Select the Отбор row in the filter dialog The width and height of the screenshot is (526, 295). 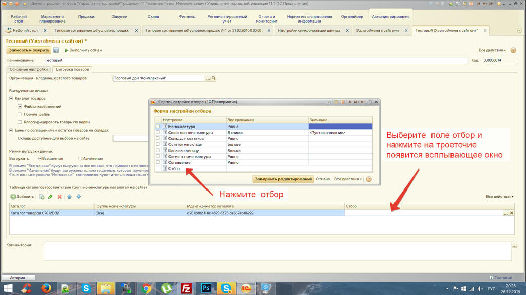(x=264, y=168)
